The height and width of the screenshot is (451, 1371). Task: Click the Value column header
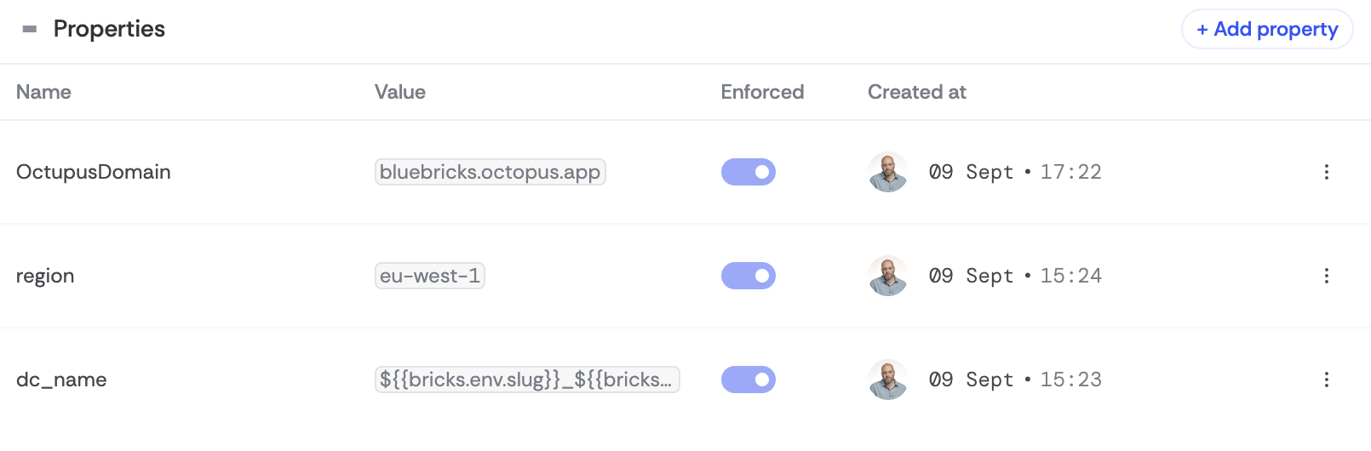399,92
